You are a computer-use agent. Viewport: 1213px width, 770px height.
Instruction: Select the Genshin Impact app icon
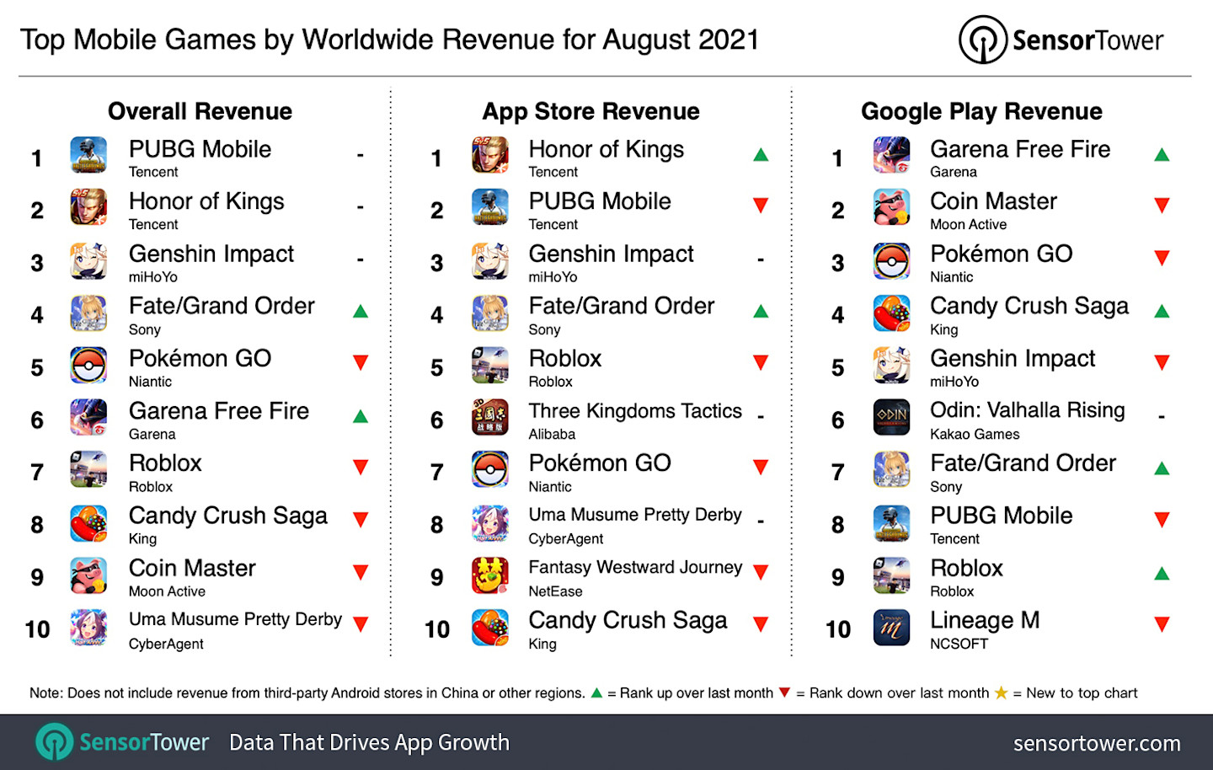(88, 260)
